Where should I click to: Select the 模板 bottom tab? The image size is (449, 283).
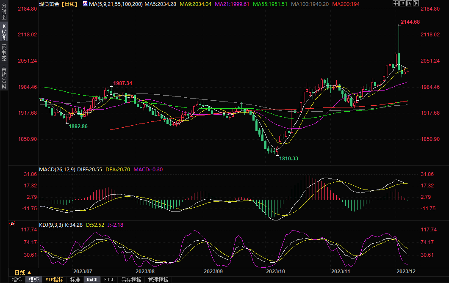[33, 280]
